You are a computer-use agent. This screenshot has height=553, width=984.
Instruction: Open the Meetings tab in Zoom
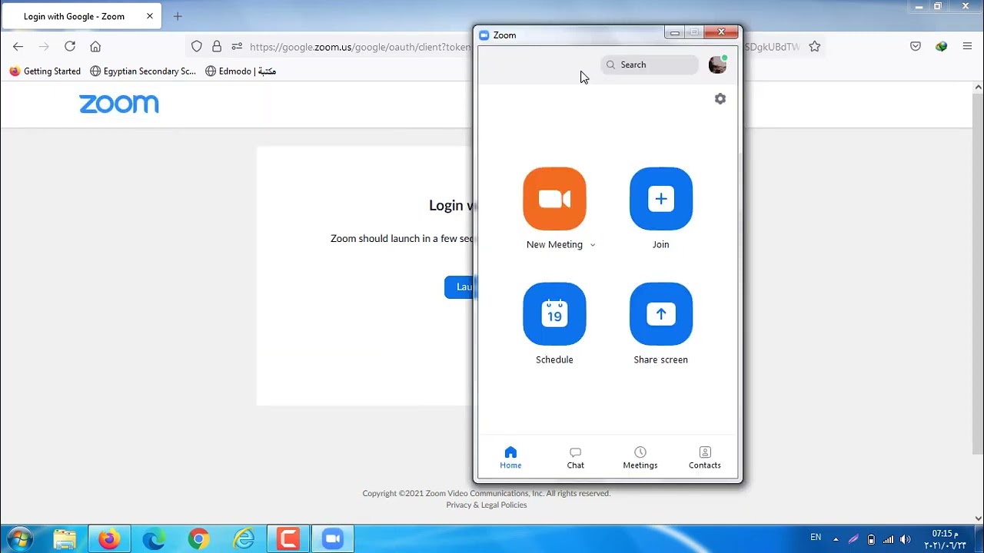[x=640, y=458]
